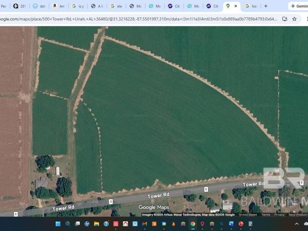
Task: Open PowerPoint from the taskbar
Action: pos(241,224)
